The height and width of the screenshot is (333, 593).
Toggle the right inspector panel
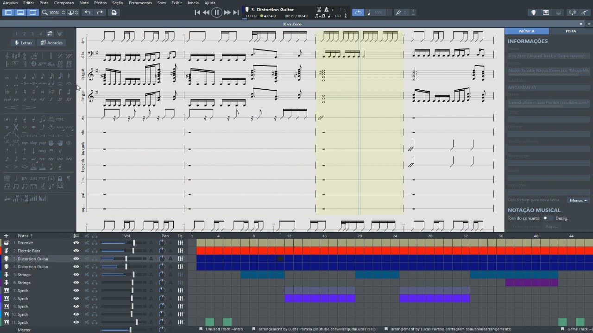[32, 12]
